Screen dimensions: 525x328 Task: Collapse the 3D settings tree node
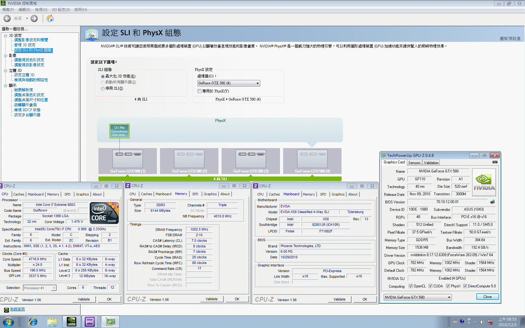coord(6,36)
